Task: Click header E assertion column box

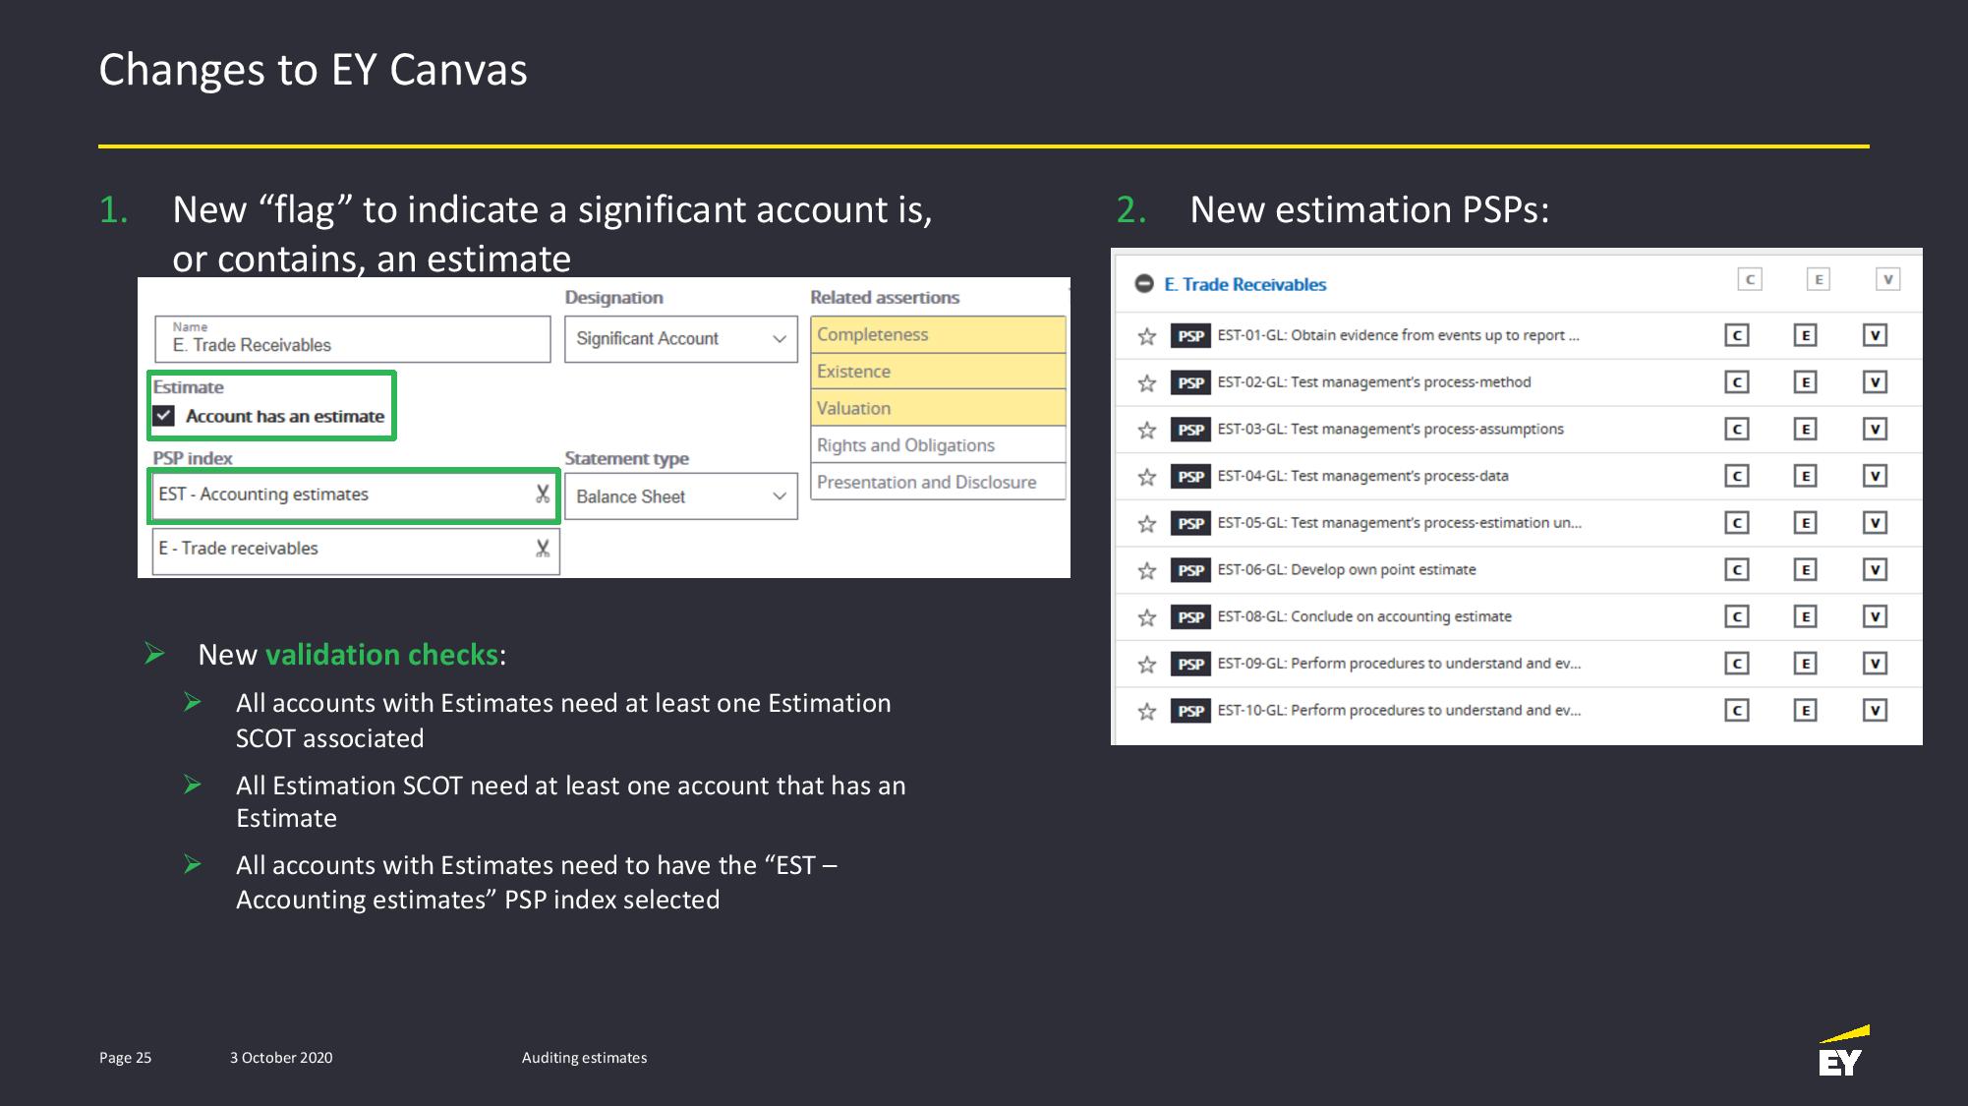Action: pyautogui.click(x=1819, y=280)
